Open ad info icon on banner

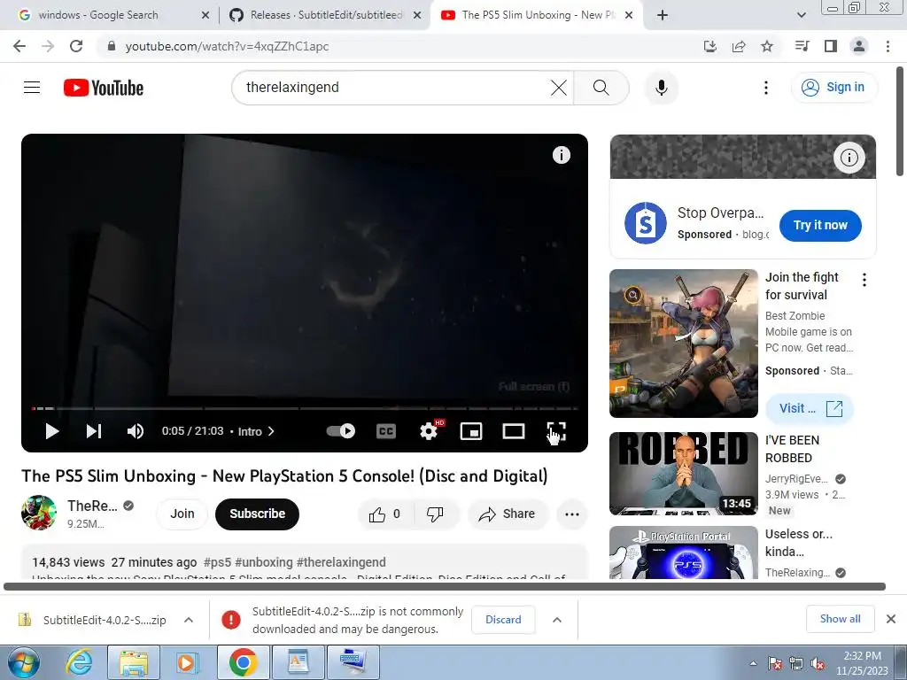point(849,158)
